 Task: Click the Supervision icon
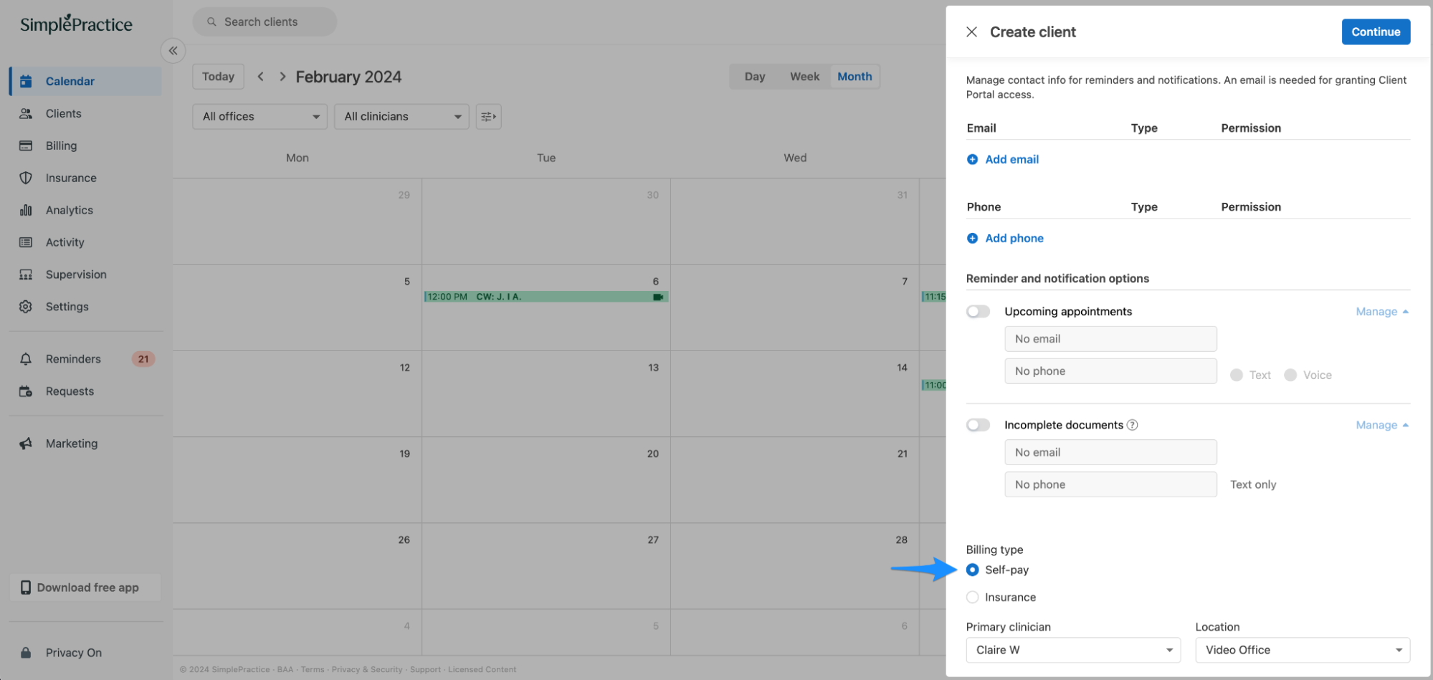pyautogui.click(x=26, y=274)
